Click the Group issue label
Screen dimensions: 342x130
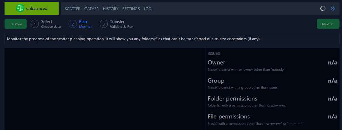(x=216, y=81)
